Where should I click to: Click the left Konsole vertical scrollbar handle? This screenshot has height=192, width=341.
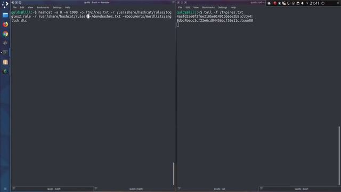click(x=174, y=174)
